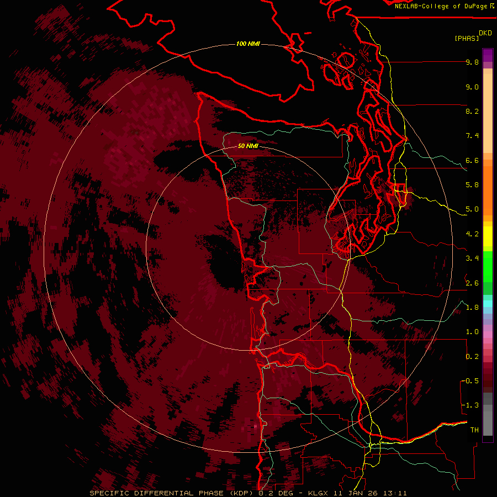Click the 9.8 value on the color scale

pyautogui.click(x=472, y=62)
